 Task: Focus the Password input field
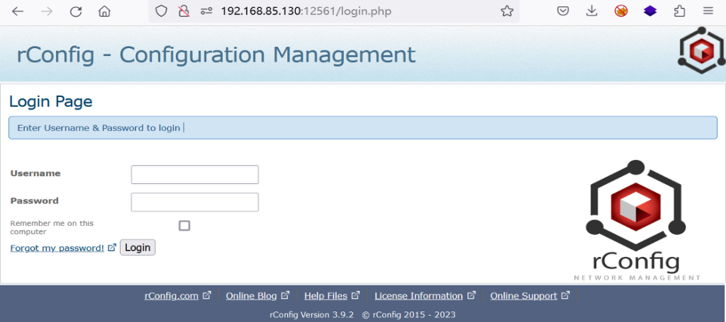(x=195, y=202)
